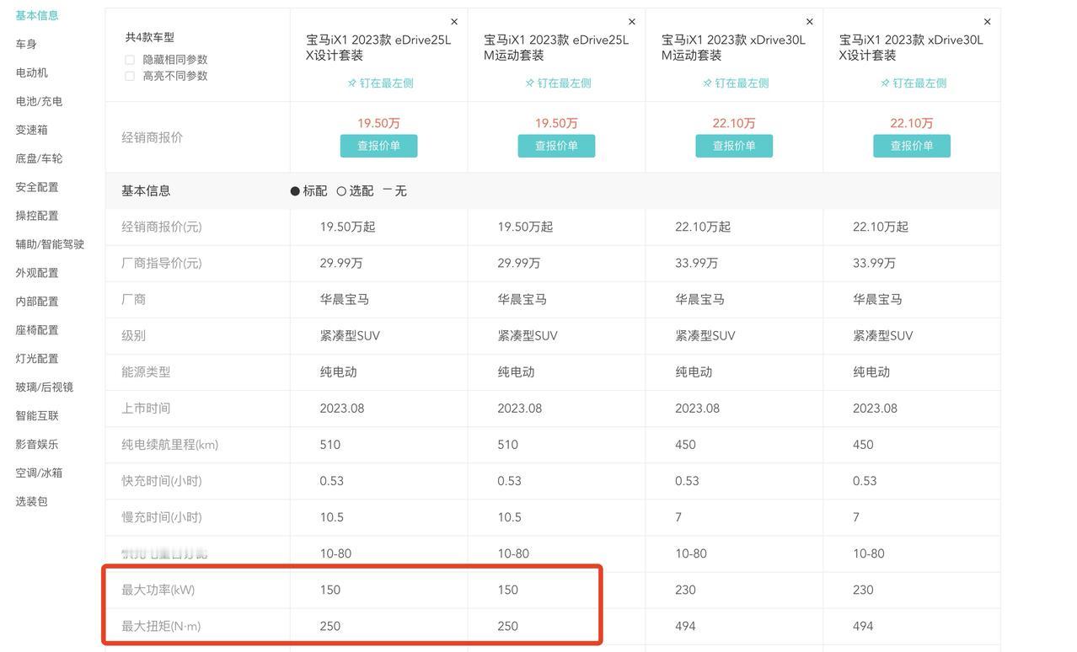Click the 上市时间 row label
Viewport: 1077px width, 652px height.
pos(146,408)
